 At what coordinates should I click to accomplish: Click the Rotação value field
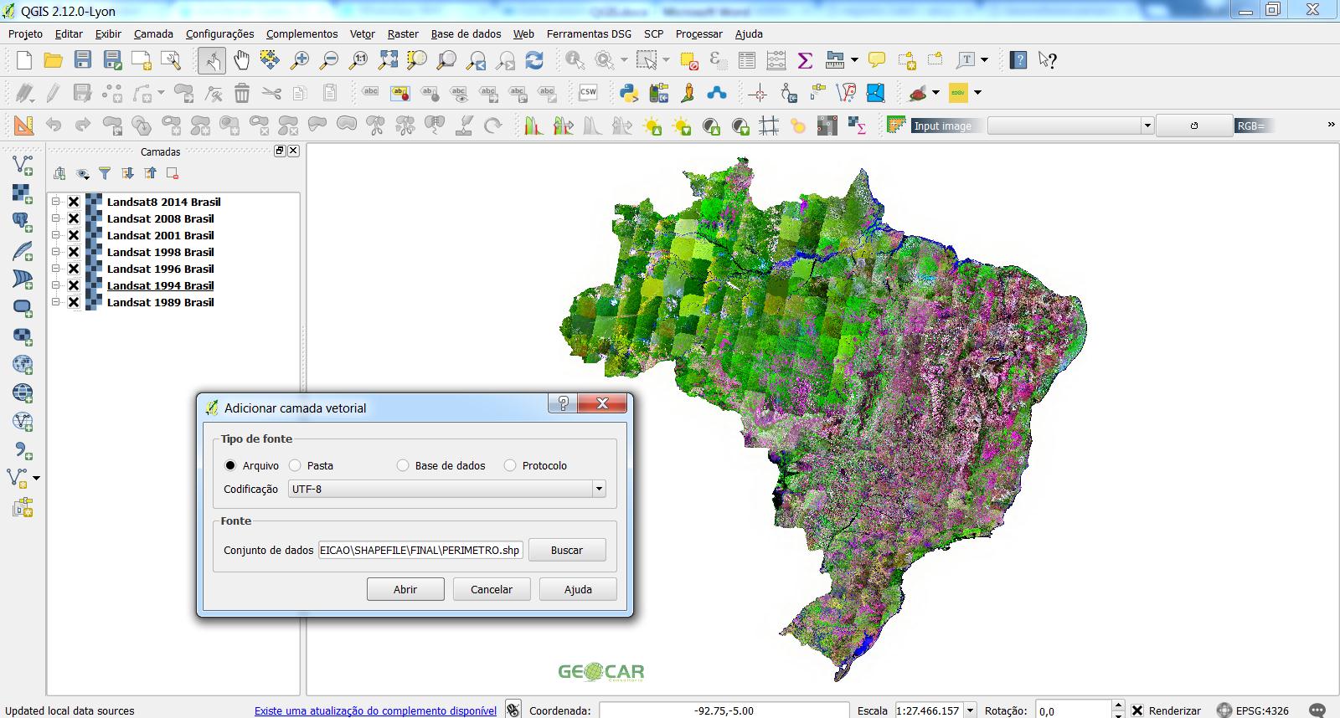tap(1074, 710)
